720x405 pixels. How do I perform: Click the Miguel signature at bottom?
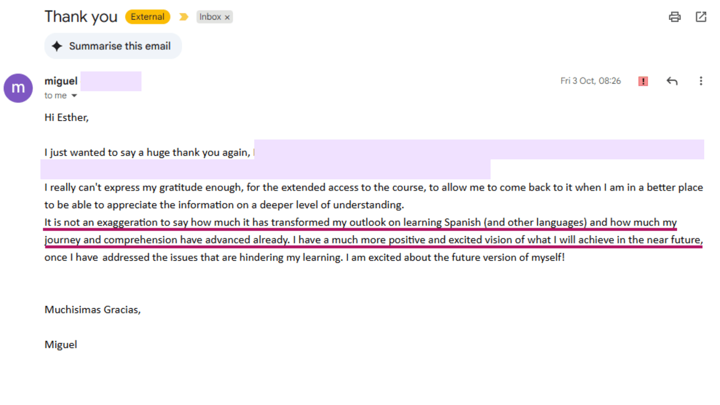pos(61,345)
